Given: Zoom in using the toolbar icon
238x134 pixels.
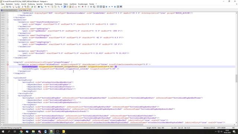Looking at the screenshot, I should (45, 7).
